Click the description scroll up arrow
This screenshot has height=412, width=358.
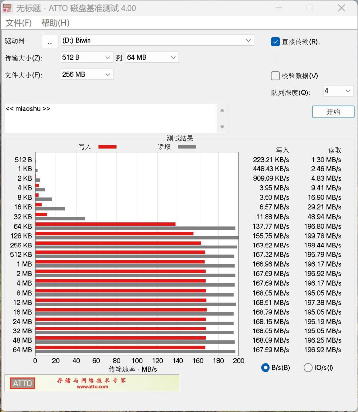point(222,110)
